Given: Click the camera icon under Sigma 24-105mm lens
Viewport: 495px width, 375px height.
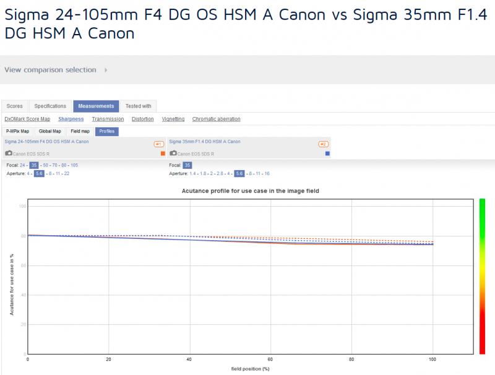Looking at the screenshot, I should coord(9,153).
